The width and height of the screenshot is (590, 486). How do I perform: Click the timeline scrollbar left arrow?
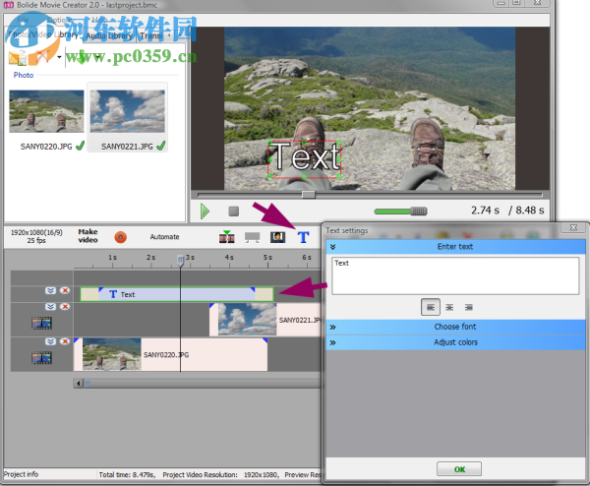tap(79, 384)
